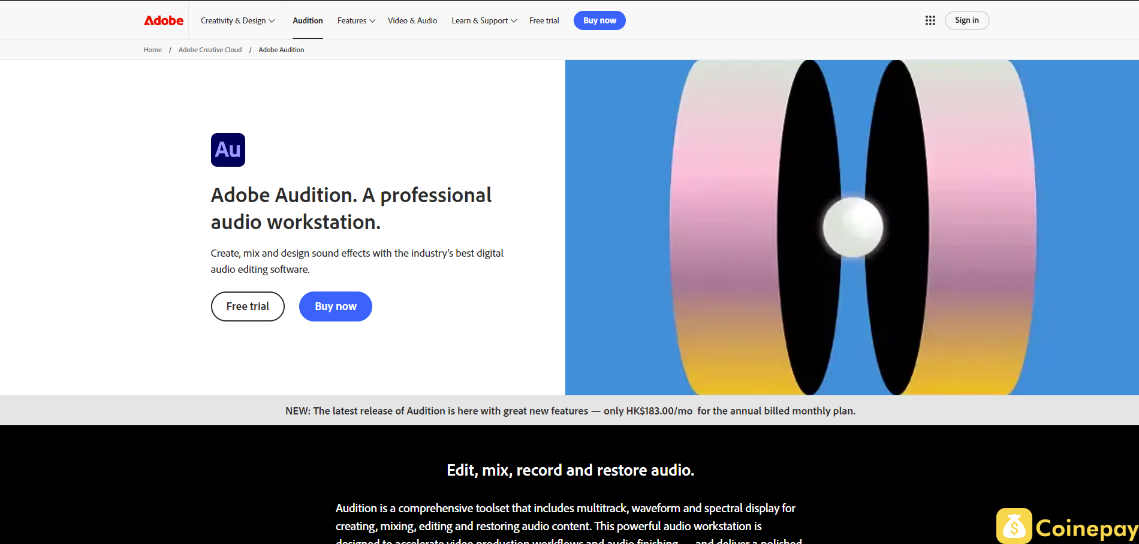This screenshot has width=1139, height=544.
Task: Expand the Features dropdown
Action: [356, 20]
